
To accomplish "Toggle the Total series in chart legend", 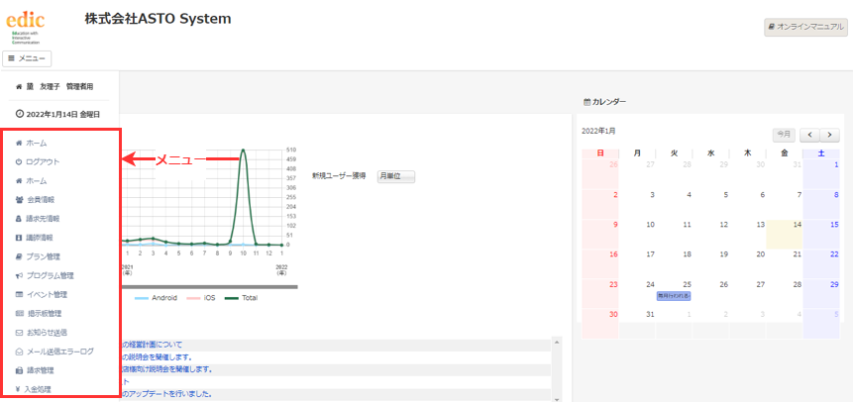I will point(242,298).
